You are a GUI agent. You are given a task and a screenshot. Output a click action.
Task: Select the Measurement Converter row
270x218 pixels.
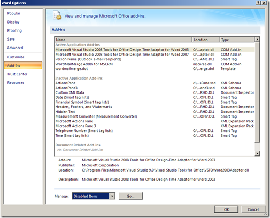tap(155, 116)
